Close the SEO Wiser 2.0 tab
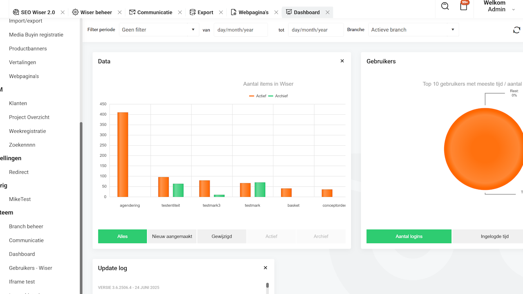 coord(63,12)
